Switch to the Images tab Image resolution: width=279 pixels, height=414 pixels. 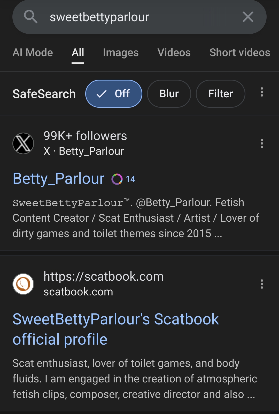pyautogui.click(x=121, y=53)
